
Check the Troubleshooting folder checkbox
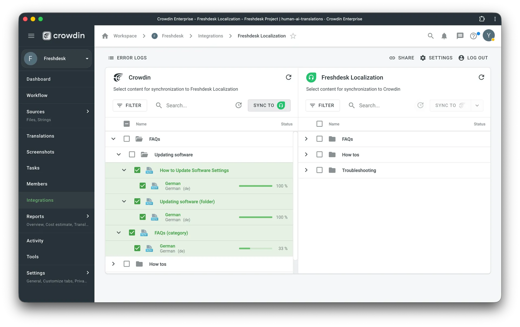pos(319,170)
